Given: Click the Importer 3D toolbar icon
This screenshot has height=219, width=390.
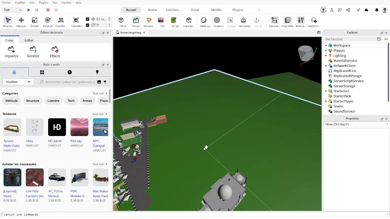Looking at the screenshot, I should click(189, 22).
